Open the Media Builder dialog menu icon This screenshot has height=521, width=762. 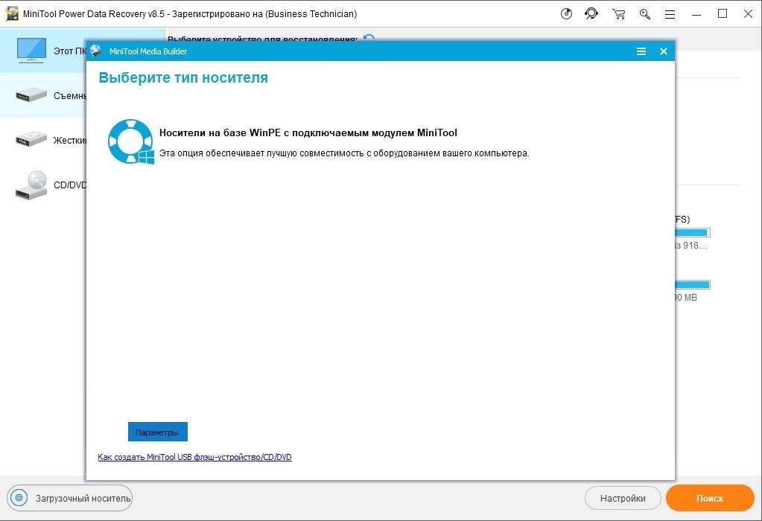(641, 51)
